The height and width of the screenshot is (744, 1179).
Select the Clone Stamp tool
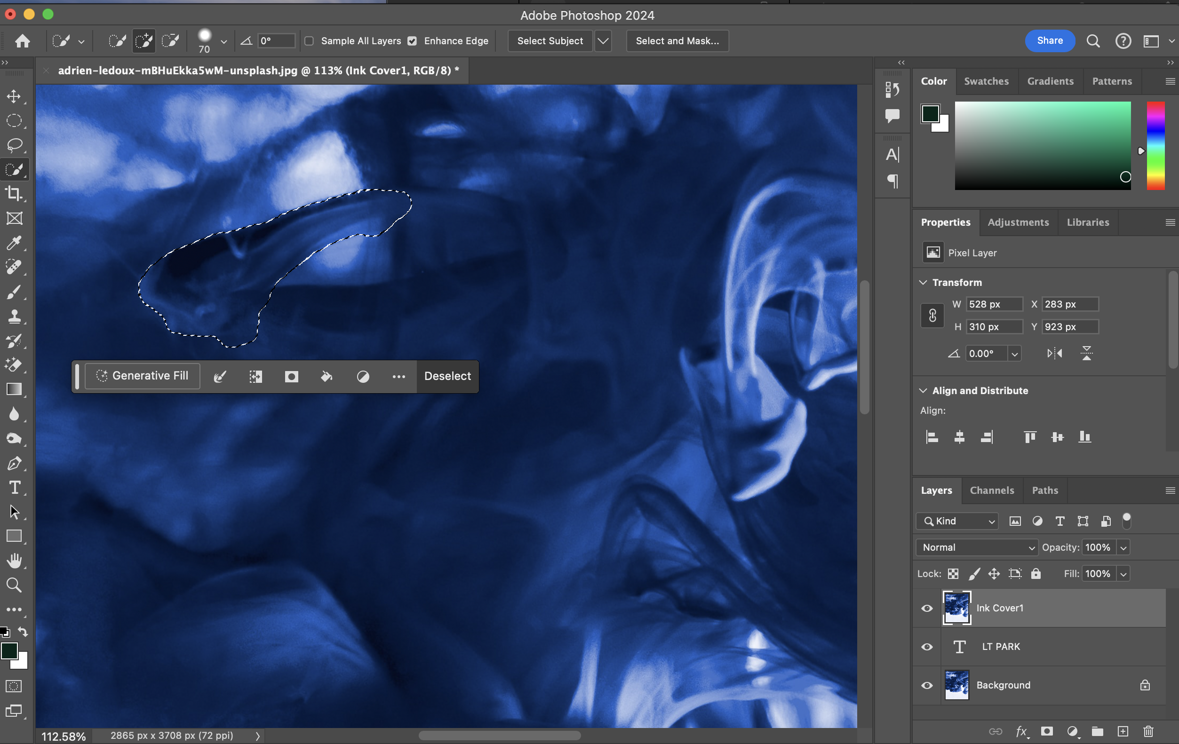(x=14, y=316)
